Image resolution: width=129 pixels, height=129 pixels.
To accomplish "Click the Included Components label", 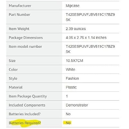I will pos(27,105).
